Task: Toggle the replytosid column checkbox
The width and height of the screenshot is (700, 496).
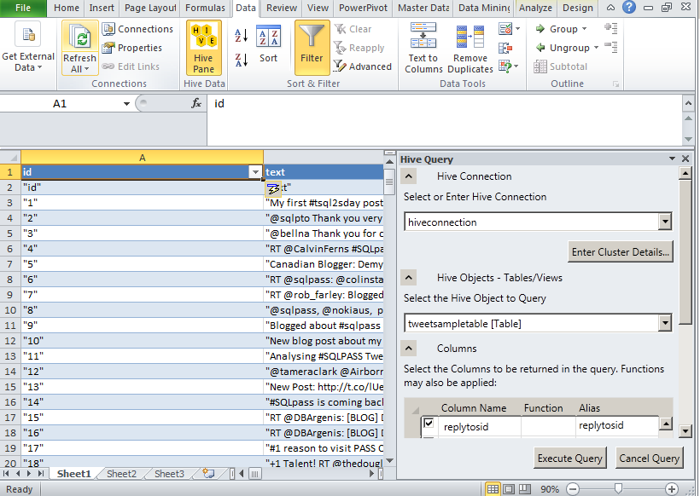Action: click(429, 423)
